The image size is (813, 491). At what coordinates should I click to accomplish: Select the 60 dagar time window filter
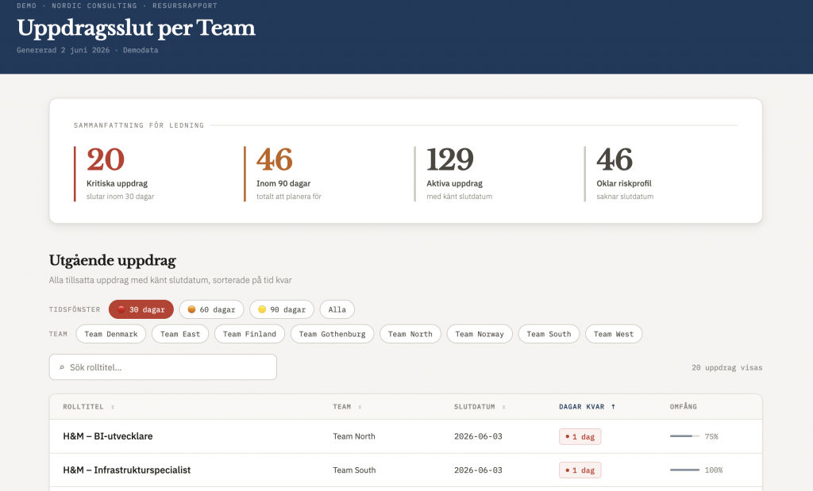pyautogui.click(x=211, y=309)
